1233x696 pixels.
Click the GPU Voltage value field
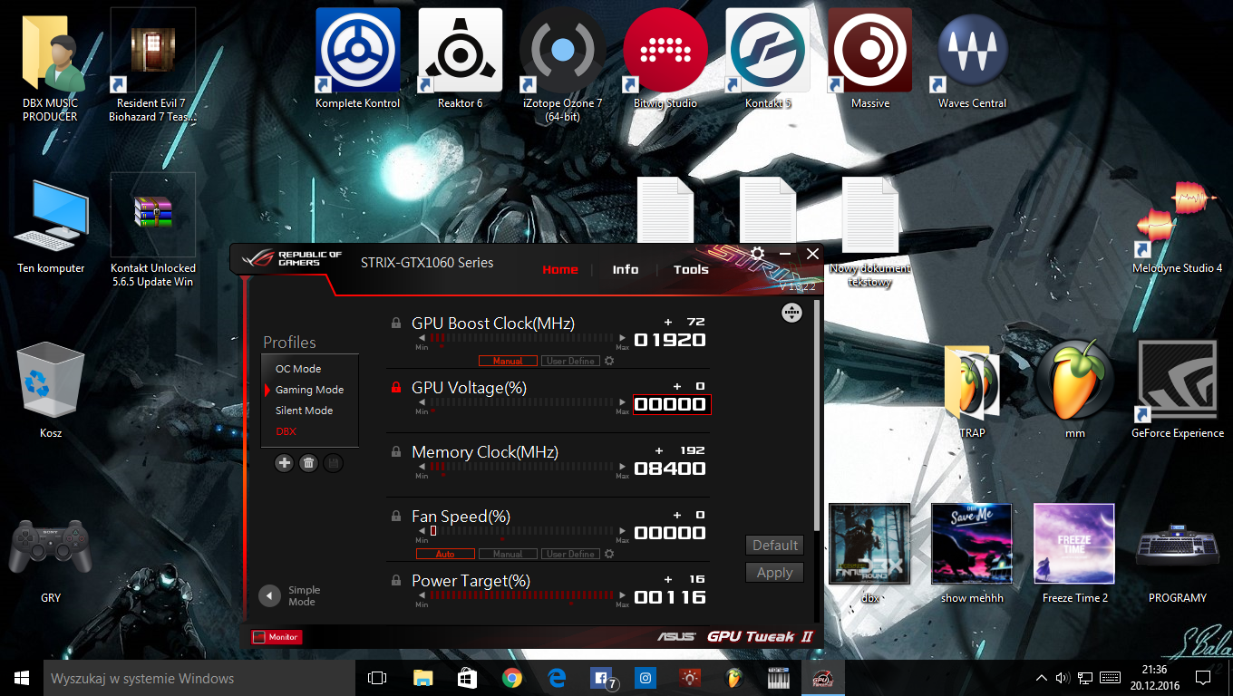click(x=672, y=404)
